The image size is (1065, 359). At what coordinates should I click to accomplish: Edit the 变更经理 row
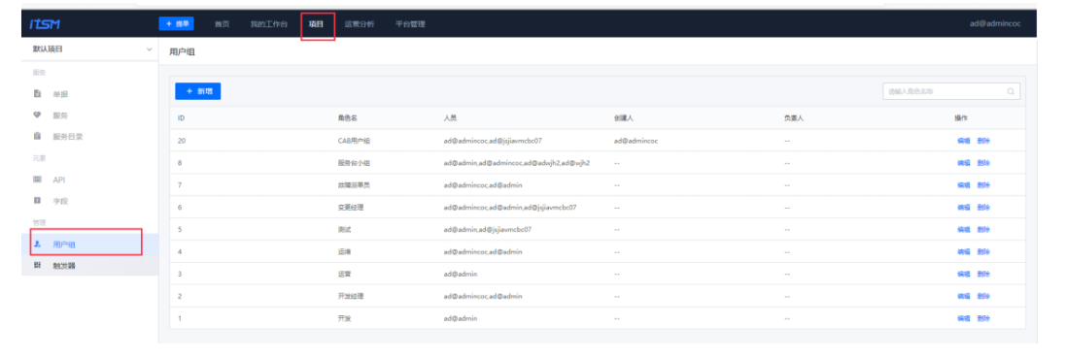tap(963, 207)
